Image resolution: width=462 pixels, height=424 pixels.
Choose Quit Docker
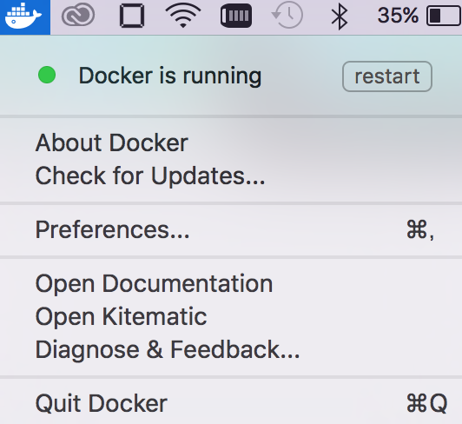(x=231, y=403)
